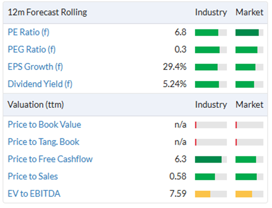
Task: Open the Price to Book Value link
Action: pyautogui.click(x=45, y=125)
